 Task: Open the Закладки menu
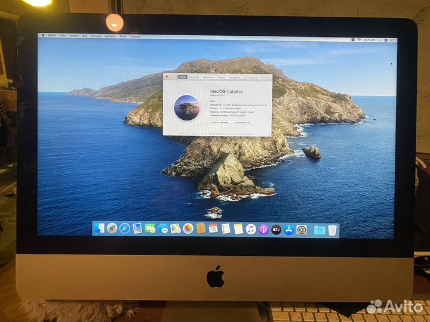[x=110, y=36]
